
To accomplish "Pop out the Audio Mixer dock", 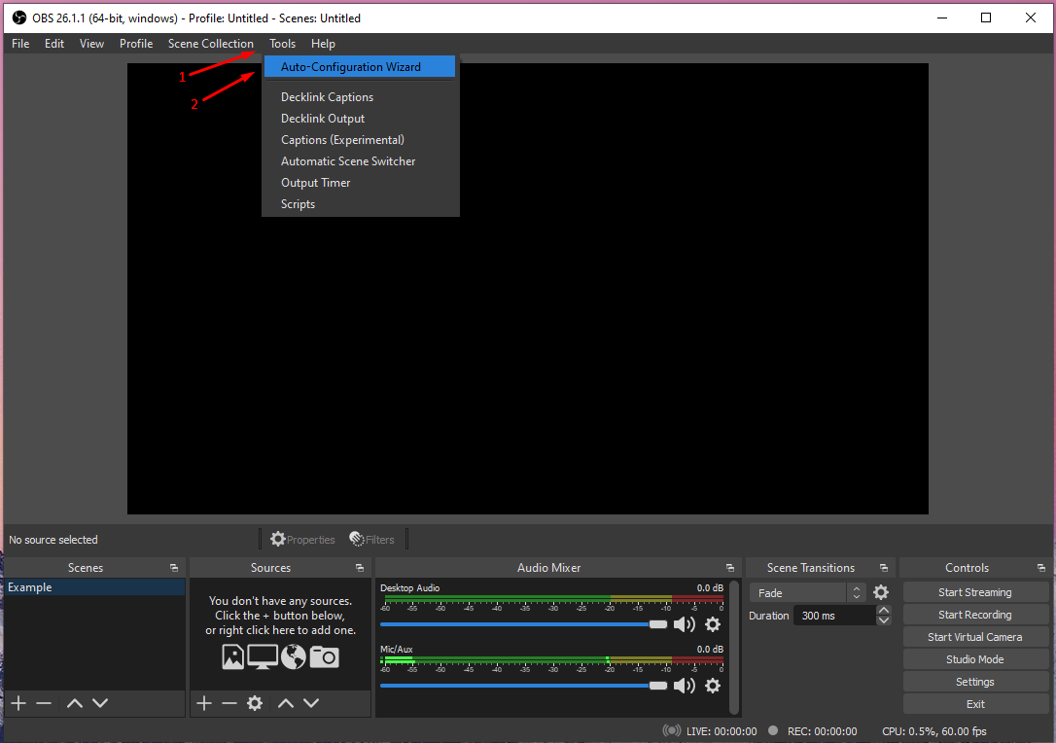I will (x=730, y=568).
